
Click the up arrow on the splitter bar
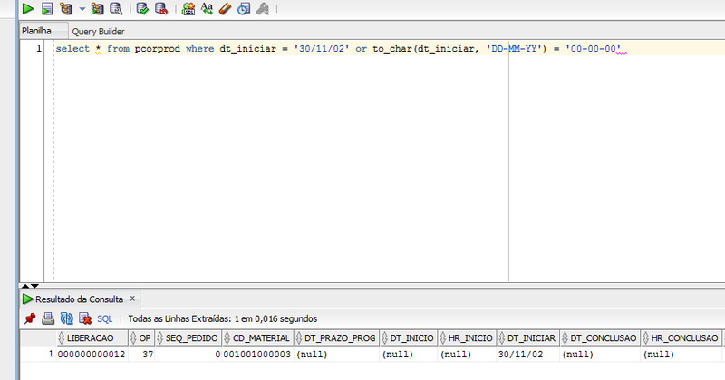pyautogui.click(x=25, y=286)
